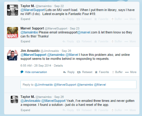Expand Taylor M.'s Sep 22 tweet
The width and height of the screenshot is (142, 116).
[x=25, y=19]
